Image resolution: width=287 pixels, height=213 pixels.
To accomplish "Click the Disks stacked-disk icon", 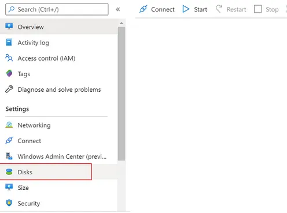I will point(9,171).
